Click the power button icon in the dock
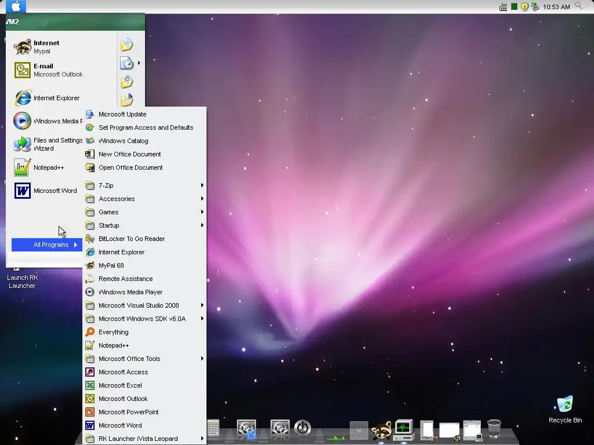This screenshot has height=445, width=594. click(x=302, y=428)
